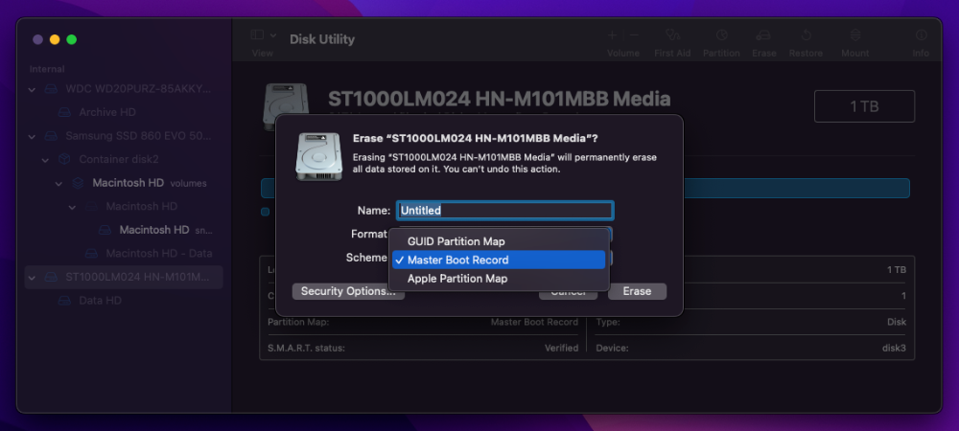Click the Restore toolbar icon
Screen dimensions: 959x431
(x=806, y=35)
